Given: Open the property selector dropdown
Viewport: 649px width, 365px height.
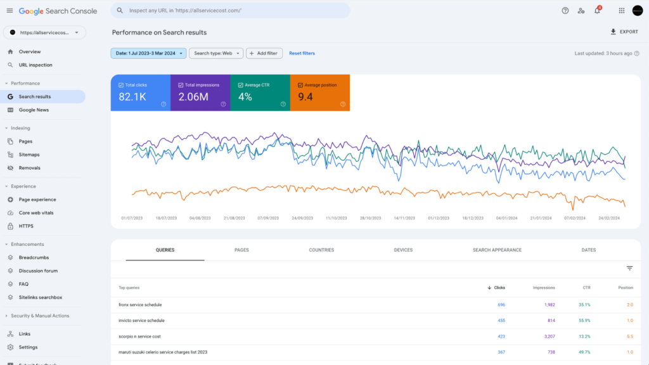Looking at the screenshot, I should click(45, 32).
